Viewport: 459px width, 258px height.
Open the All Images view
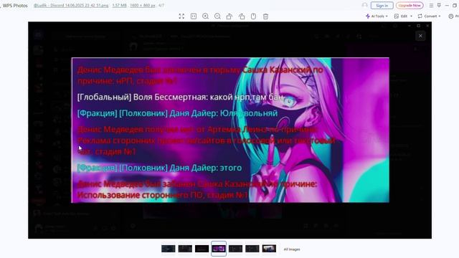(x=292, y=249)
